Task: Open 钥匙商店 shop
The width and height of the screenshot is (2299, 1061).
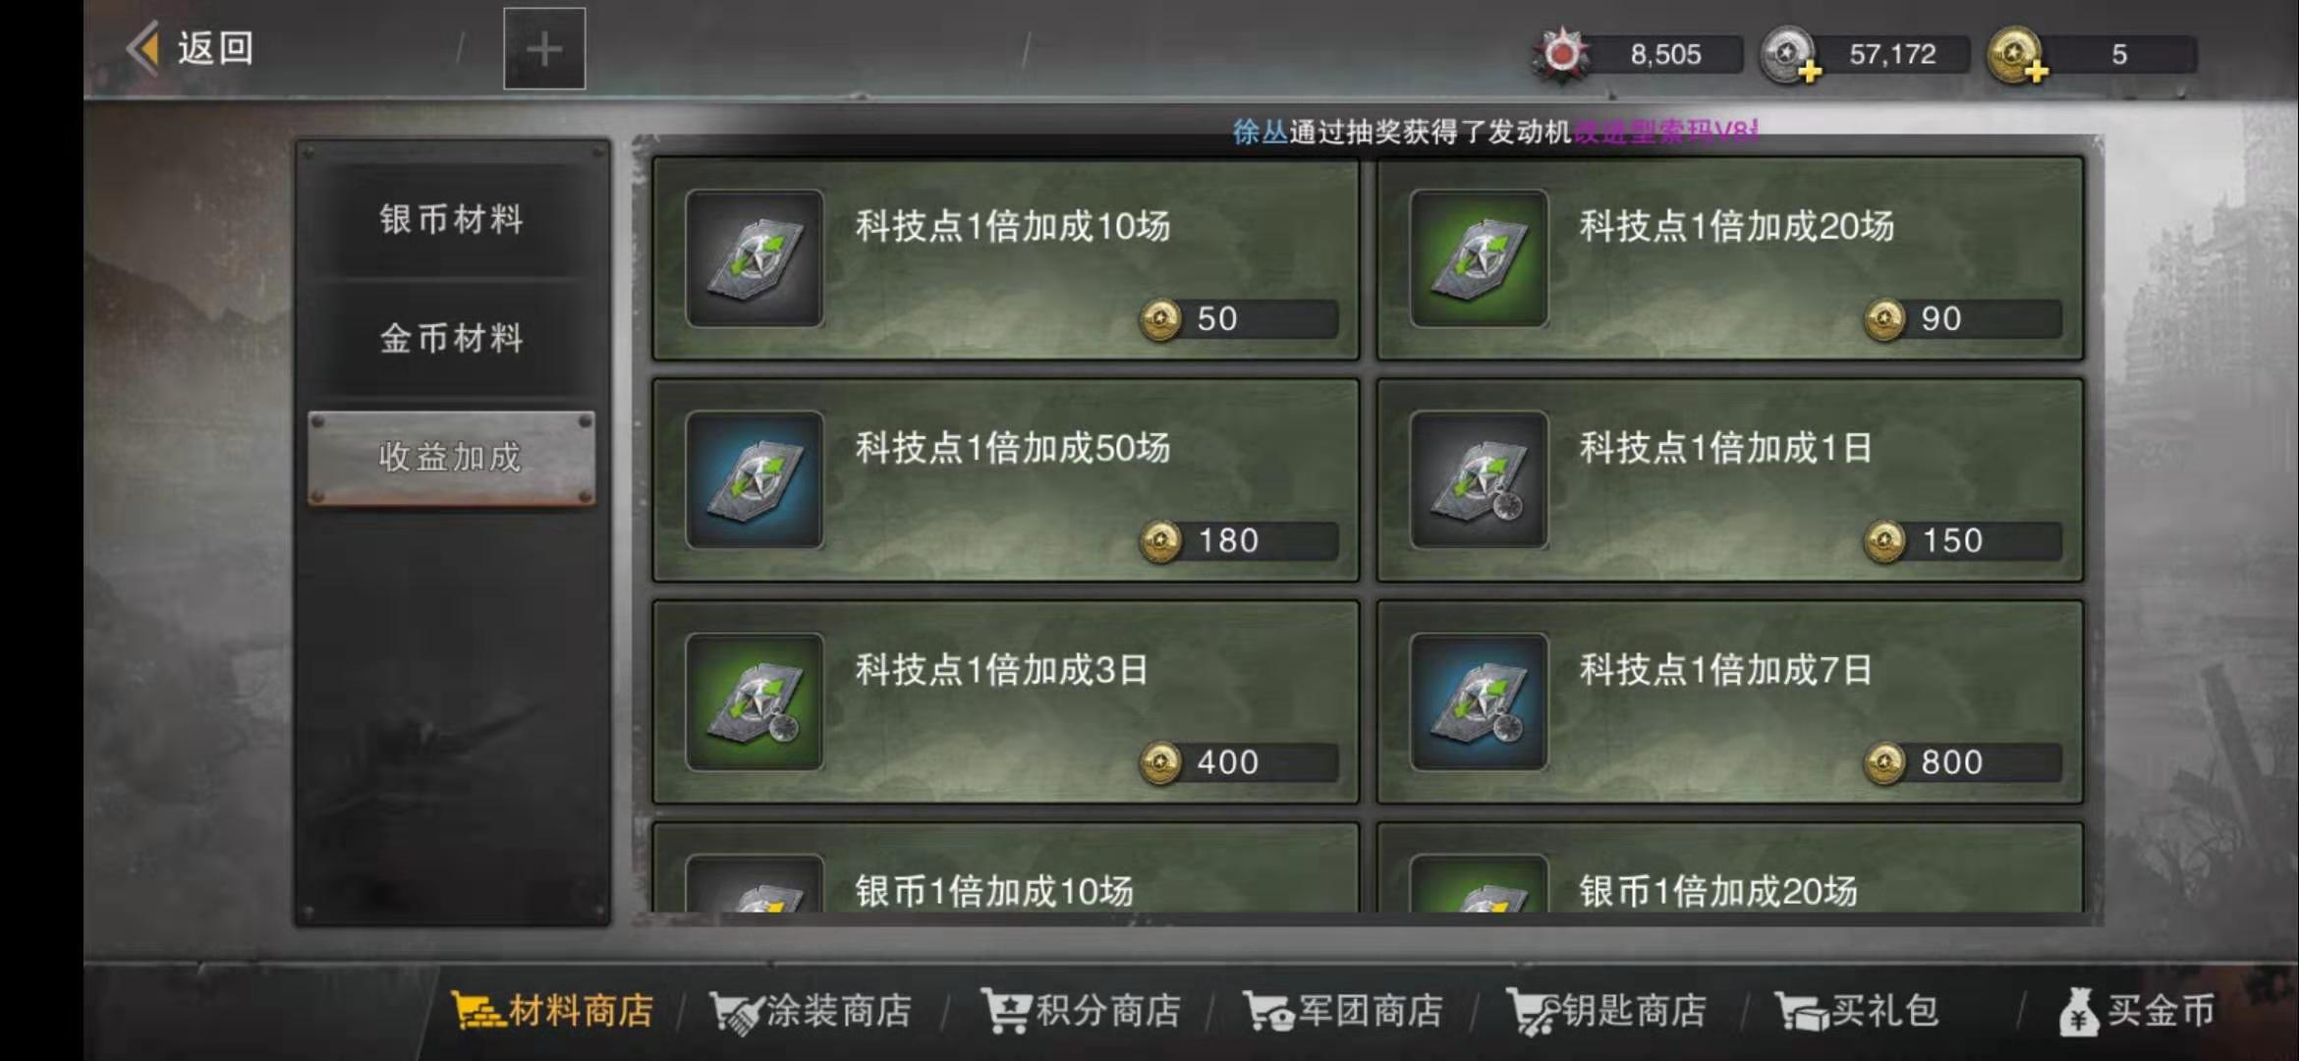Action: click(x=1606, y=1012)
